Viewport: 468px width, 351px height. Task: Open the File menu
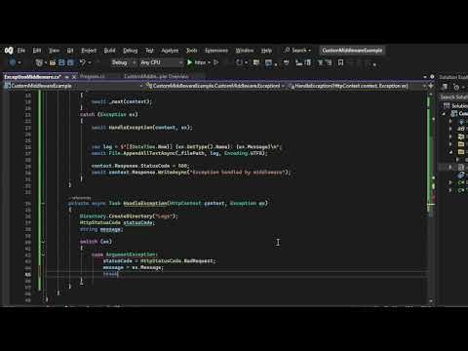click(x=21, y=51)
